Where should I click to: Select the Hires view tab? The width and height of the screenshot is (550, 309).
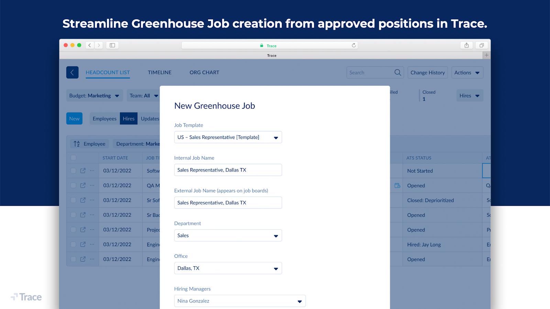[129, 119]
